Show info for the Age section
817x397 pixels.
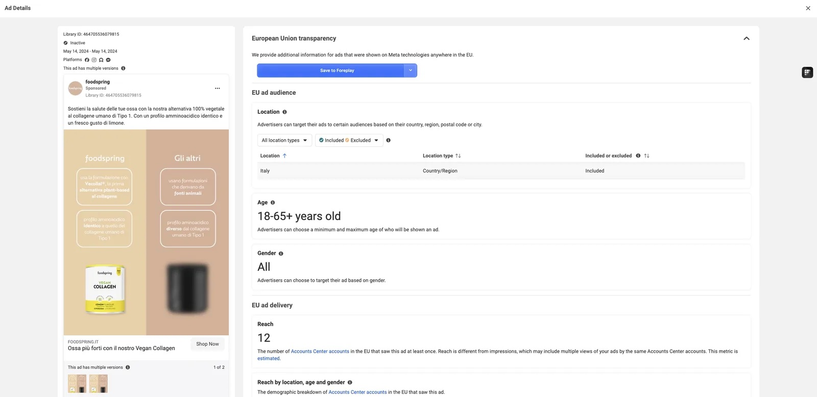pos(273,203)
